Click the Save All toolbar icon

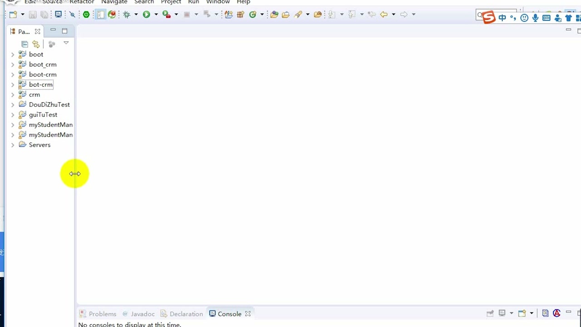(44, 15)
